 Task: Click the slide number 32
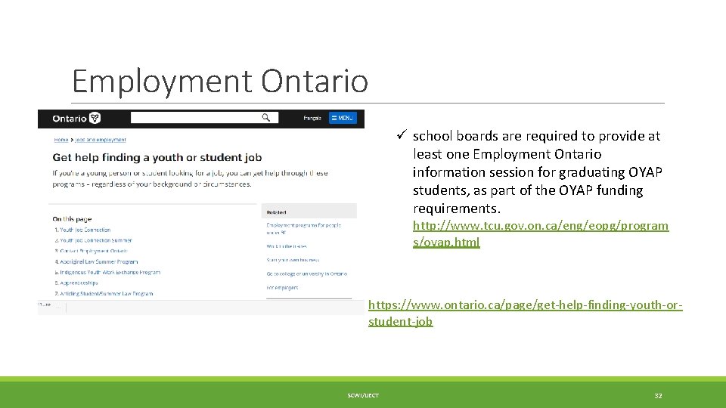658,395
